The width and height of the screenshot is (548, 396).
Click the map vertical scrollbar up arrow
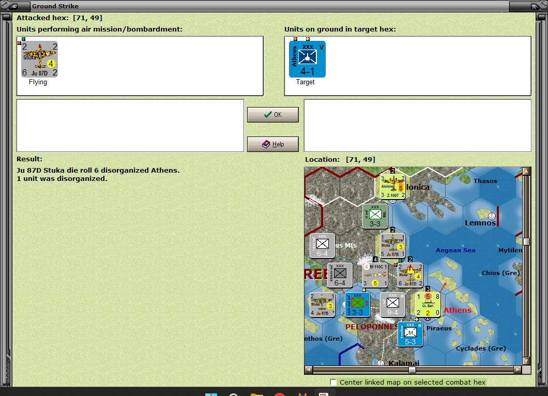click(526, 171)
